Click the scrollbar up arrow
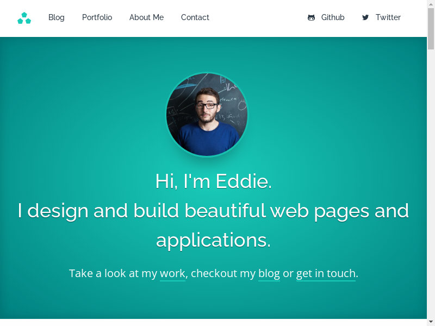This screenshot has height=326, width=435. tap(431, 4)
